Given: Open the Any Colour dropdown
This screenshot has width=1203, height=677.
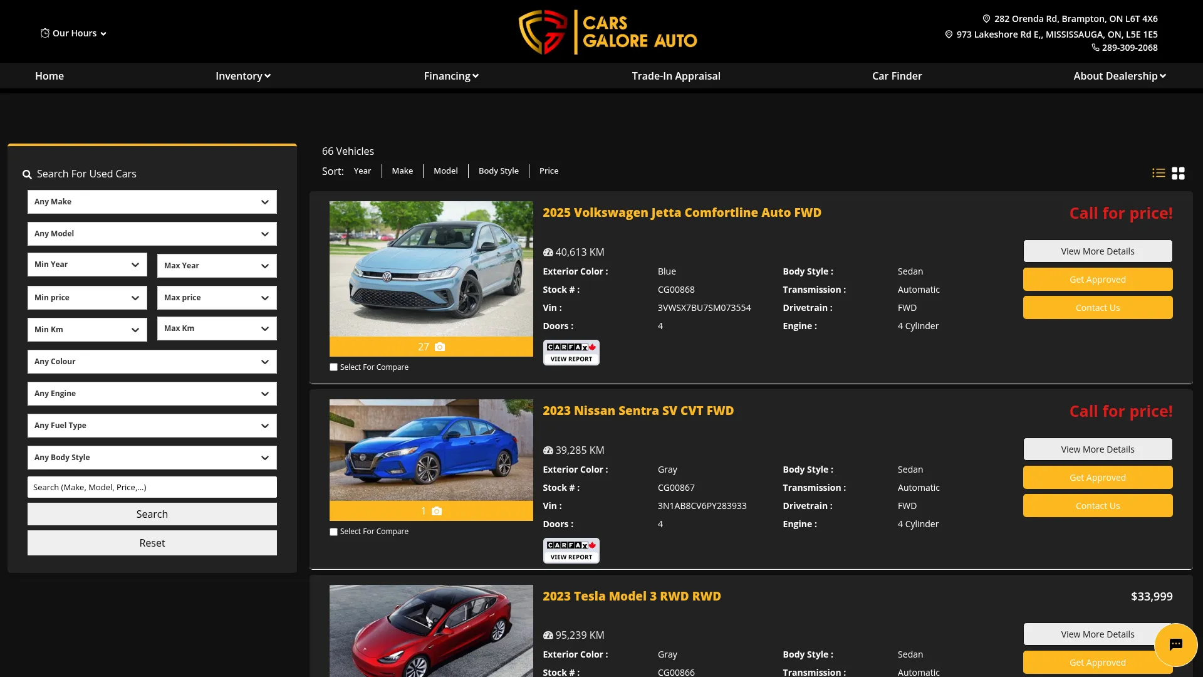Looking at the screenshot, I should tap(152, 362).
